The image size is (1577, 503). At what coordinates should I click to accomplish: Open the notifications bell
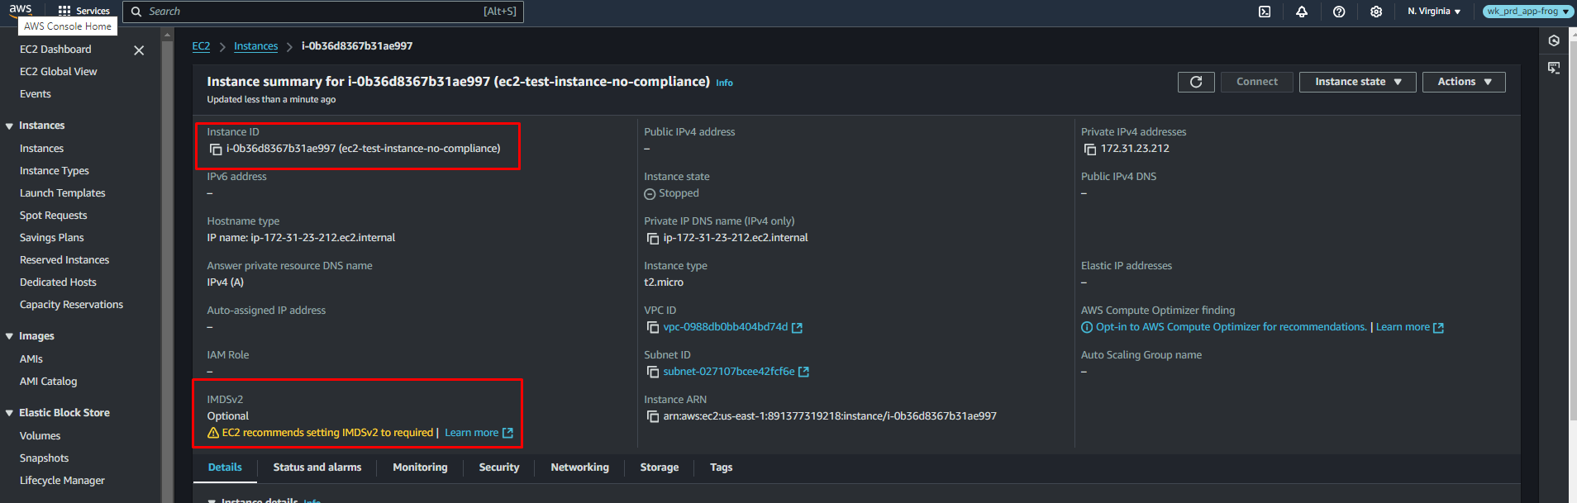point(1301,12)
